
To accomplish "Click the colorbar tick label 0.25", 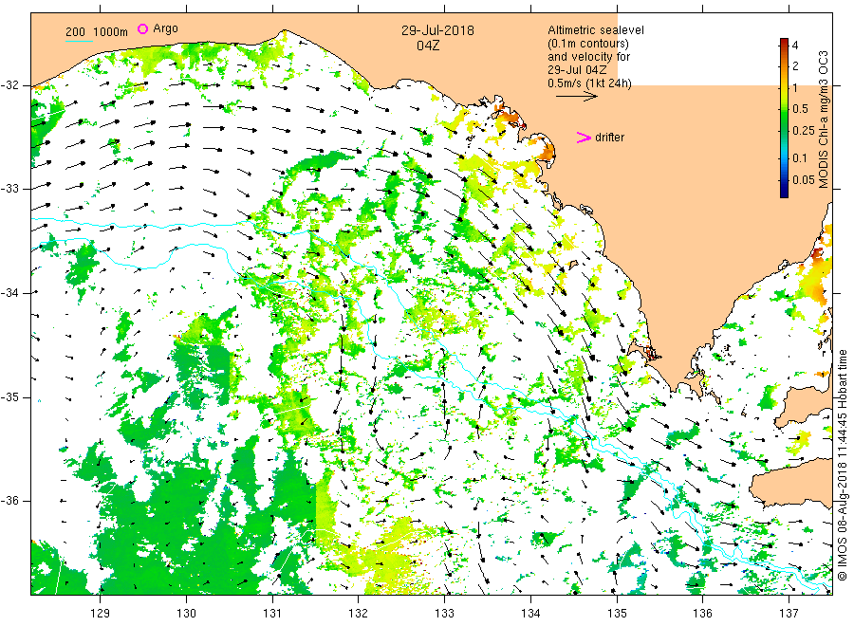I will [x=804, y=131].
